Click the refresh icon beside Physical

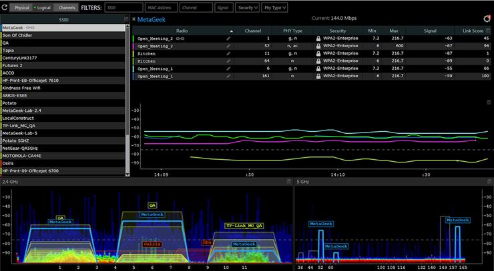[x=5, y=7]
